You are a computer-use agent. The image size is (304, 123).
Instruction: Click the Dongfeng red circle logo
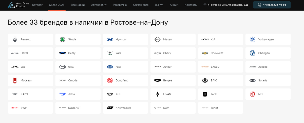(x=110, y=81)
